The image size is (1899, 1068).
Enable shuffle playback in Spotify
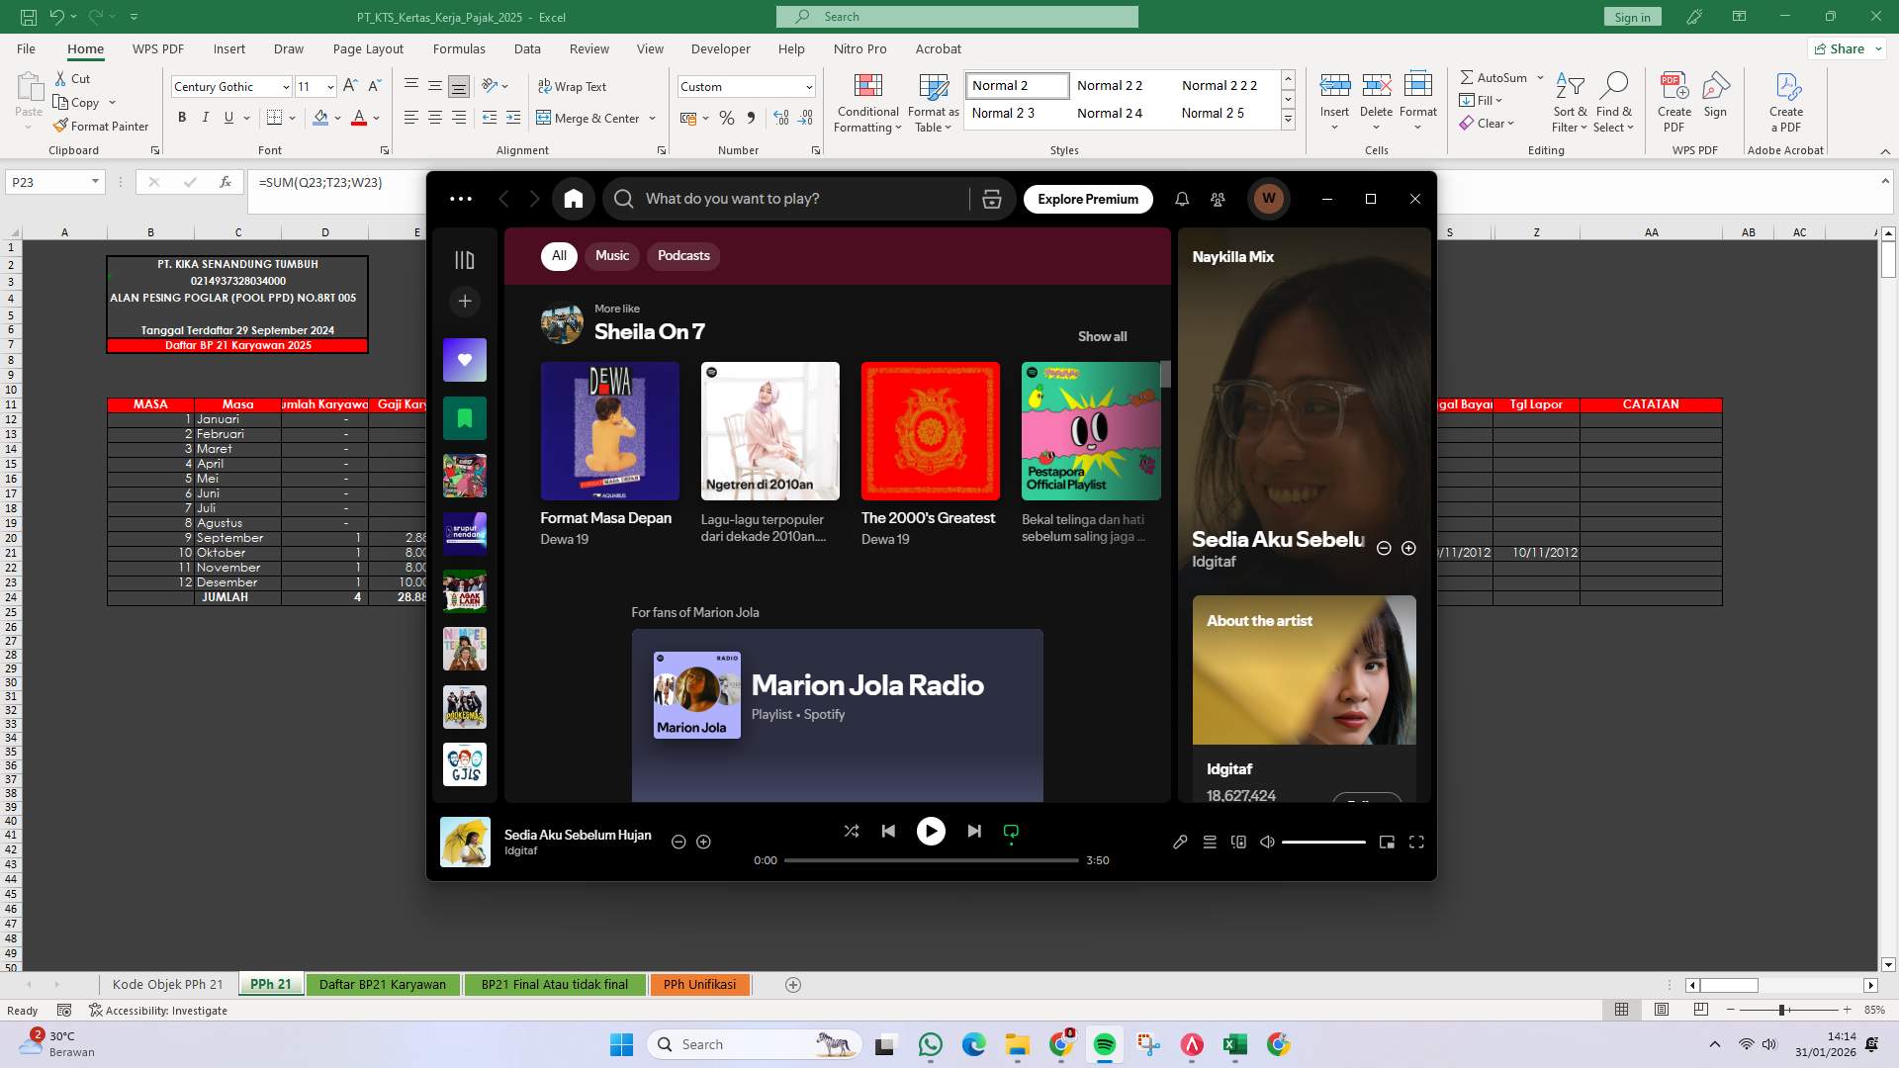tap(852, 831)
